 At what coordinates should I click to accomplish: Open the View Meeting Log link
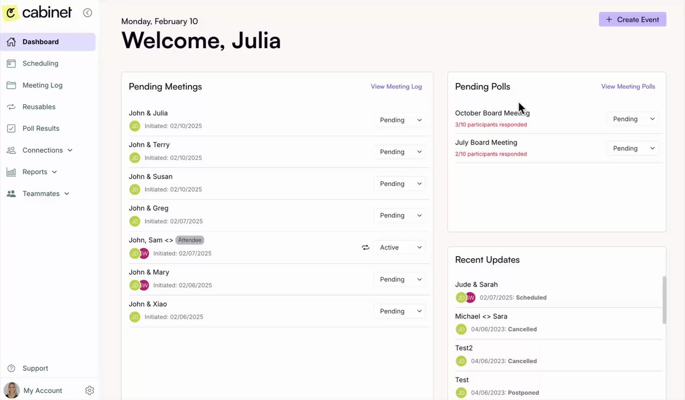pyautogui.click(x=396, y=87)
